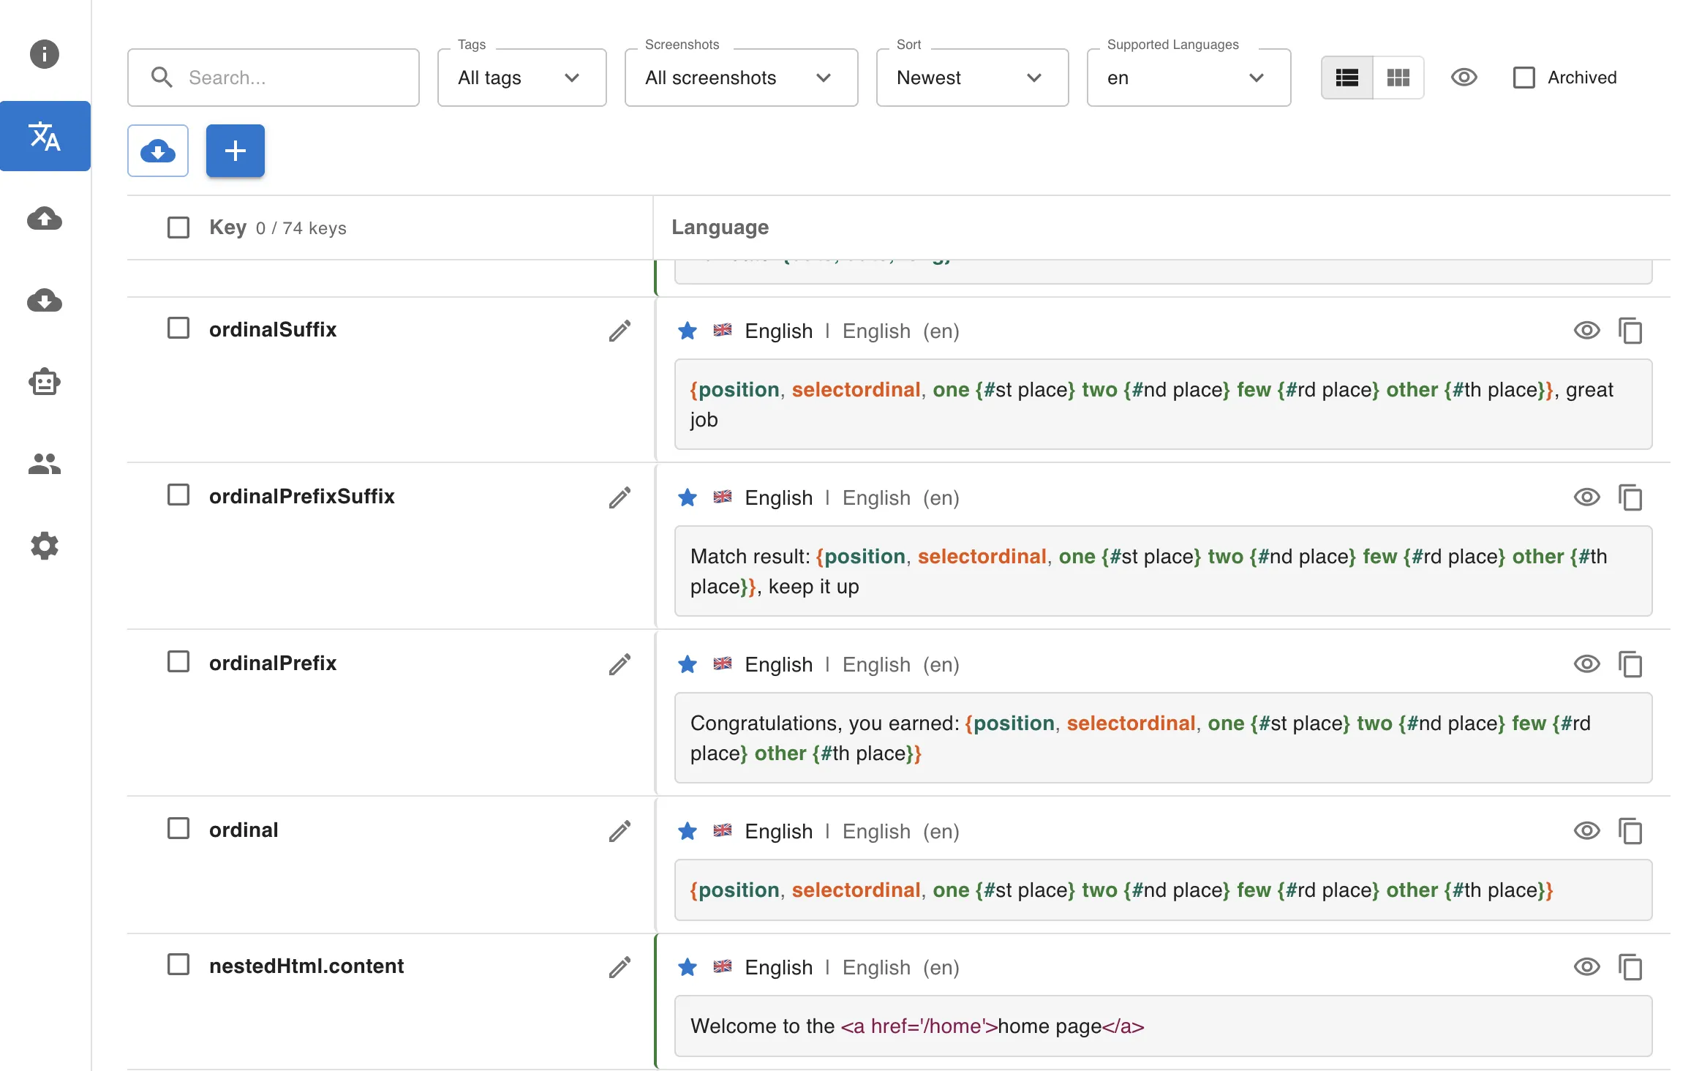Click the nestedHtml.content key name
The height and width of the screenshot is (1071, 1691).
[x=306, y=966]
